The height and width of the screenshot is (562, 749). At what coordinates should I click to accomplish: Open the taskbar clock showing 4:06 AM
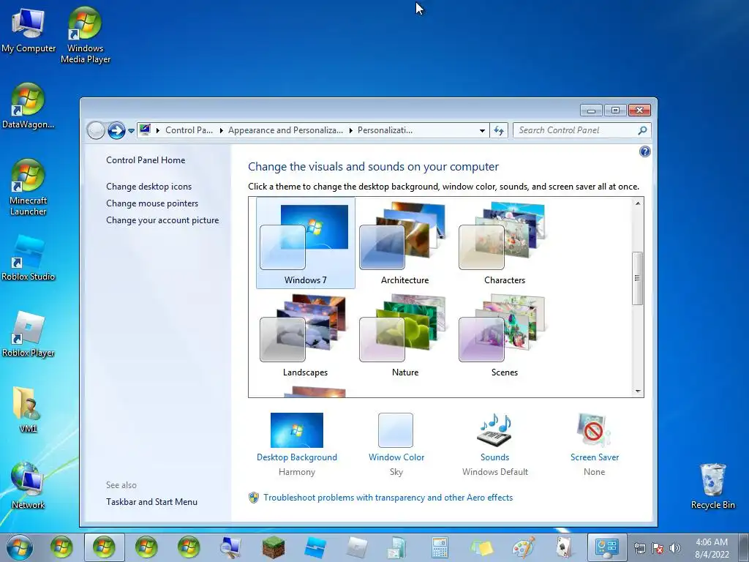click(x=712, y=548)
